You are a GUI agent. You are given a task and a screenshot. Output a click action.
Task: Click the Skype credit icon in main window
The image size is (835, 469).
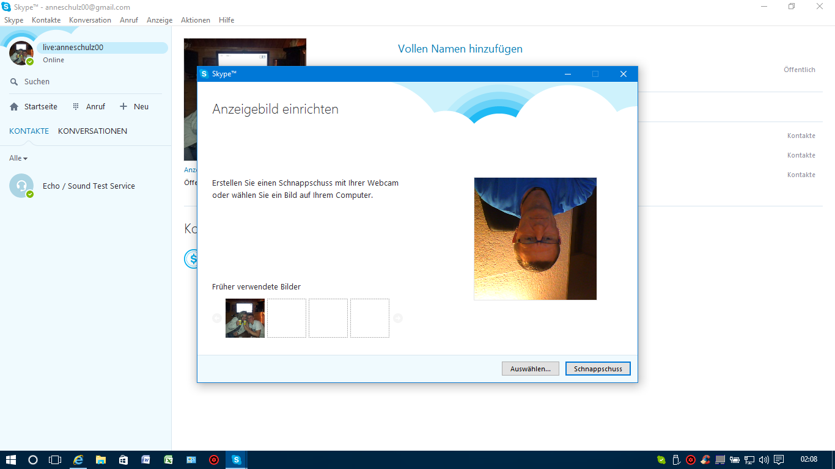click(190, 258)
